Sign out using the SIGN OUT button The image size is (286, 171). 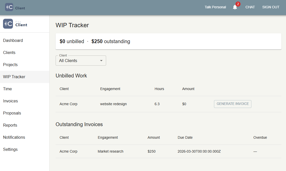click(271, 7)
